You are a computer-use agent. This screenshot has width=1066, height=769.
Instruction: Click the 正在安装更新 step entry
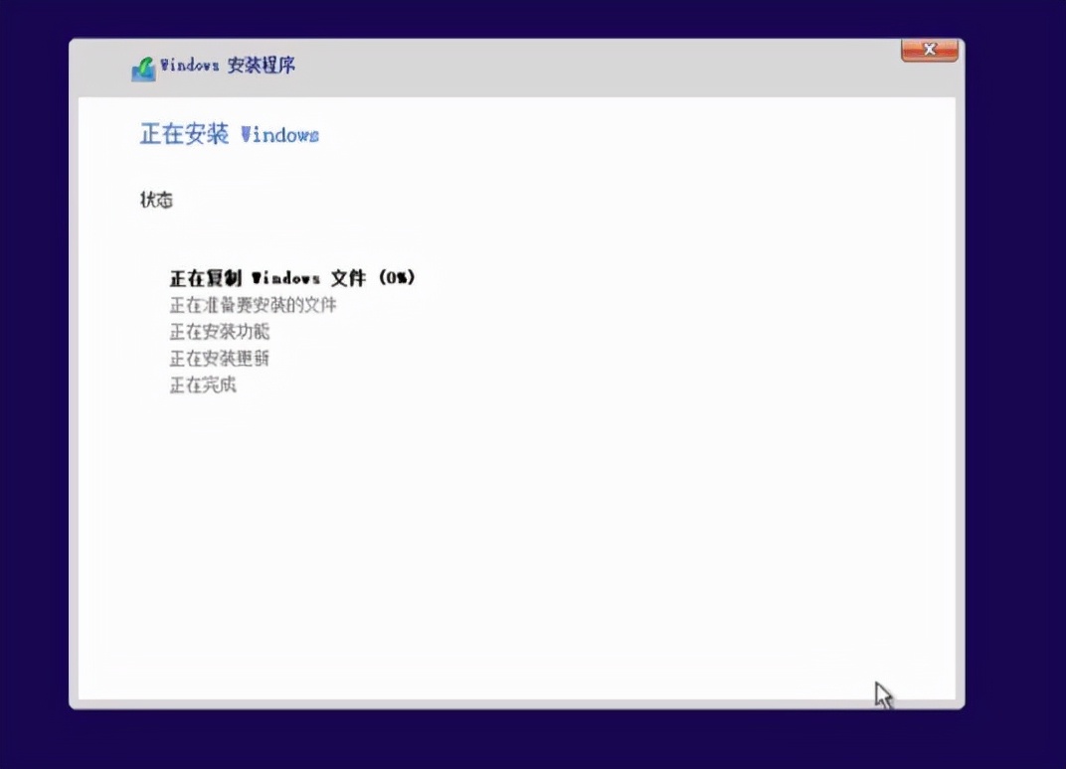click(x=219, y=358)
